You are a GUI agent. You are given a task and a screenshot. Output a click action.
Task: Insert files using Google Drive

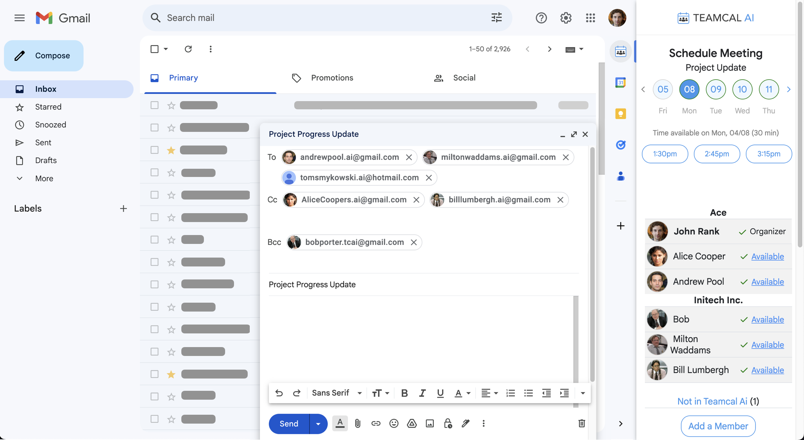412,424
